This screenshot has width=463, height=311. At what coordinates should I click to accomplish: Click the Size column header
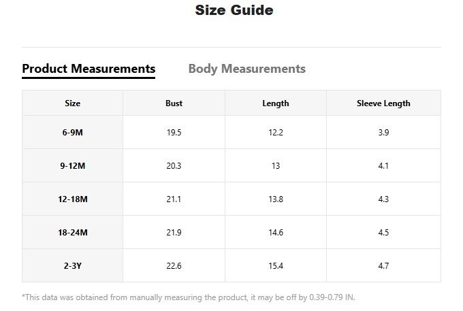coord(72,103)
